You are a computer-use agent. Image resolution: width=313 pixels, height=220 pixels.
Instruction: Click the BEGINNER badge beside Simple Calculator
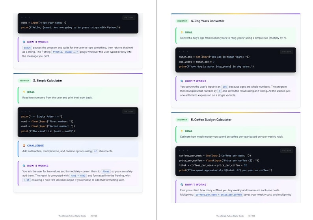[x=24, y=81]
